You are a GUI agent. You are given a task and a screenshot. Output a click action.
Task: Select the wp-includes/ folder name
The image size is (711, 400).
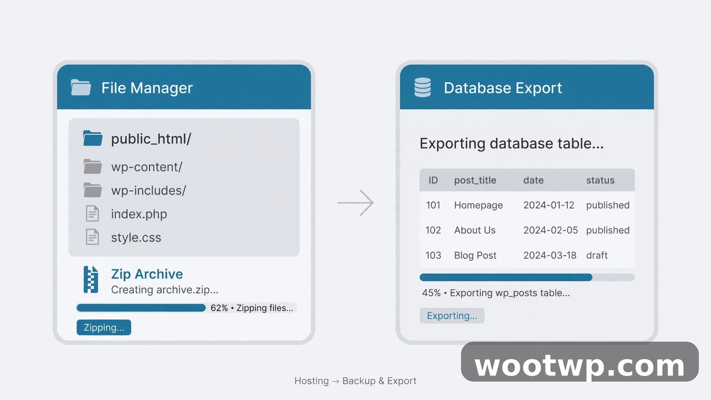pyautogui.click(x=148, y=191)
